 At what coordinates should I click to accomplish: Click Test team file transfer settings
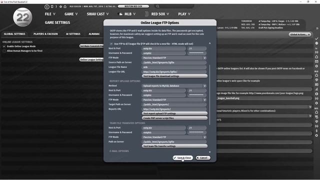174,146
